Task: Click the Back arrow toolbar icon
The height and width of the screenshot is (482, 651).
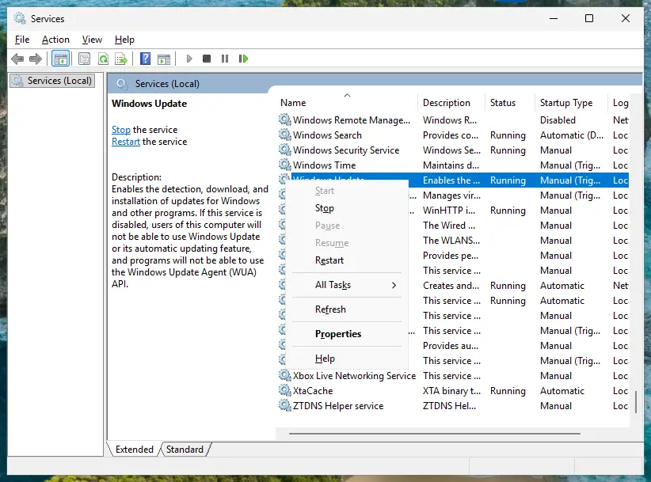Action: (x=17, y=59)
